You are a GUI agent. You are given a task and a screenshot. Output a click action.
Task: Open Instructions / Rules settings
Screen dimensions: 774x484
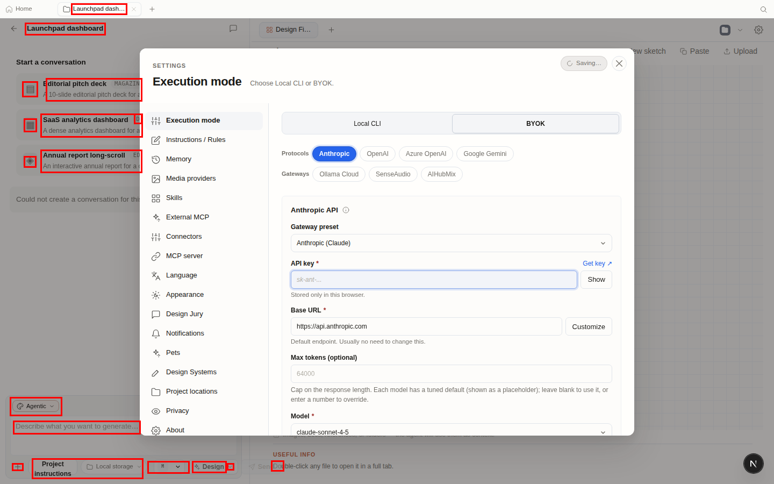(x=204, y=140)
